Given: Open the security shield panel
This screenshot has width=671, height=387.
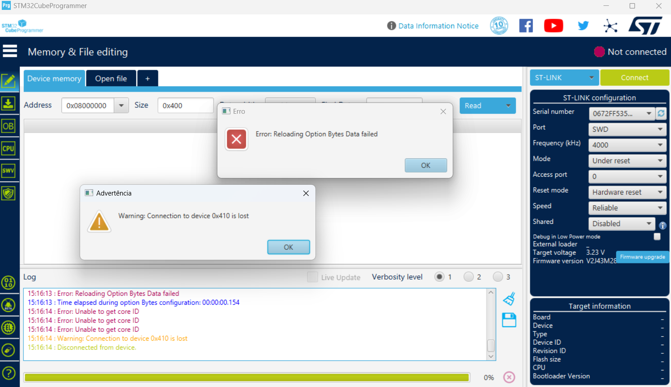Looking at the screenshot, I should click(8, 193).
